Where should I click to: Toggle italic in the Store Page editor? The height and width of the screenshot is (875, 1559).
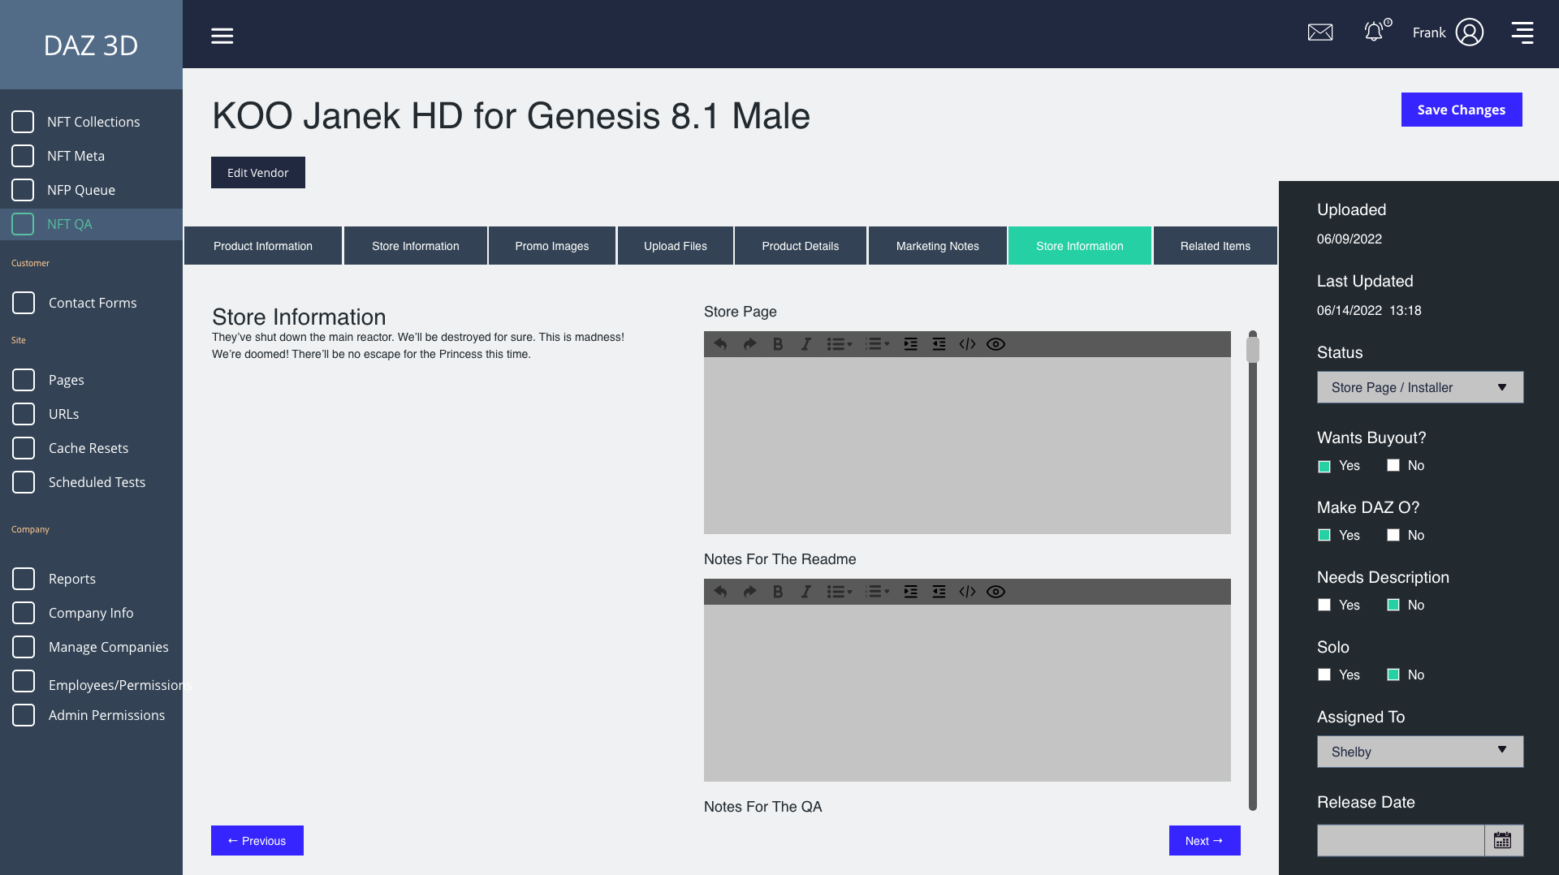(x=806, y=344)
